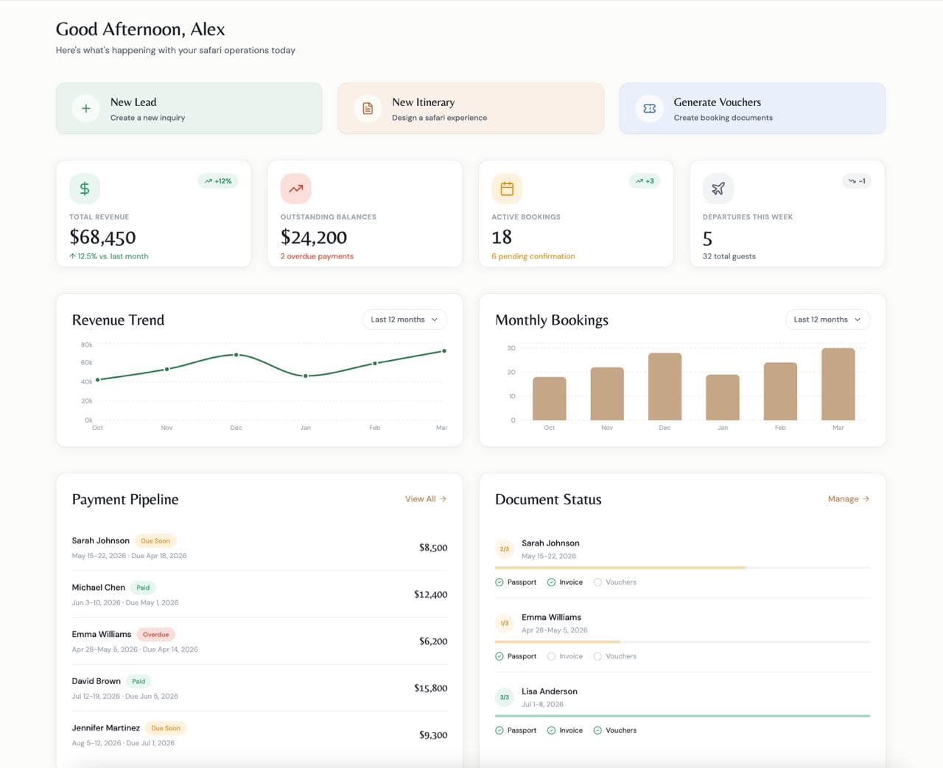Click the Overdue badge for Emma Williams
Image resolution: width=943 pixels, height=768 pixels.
[155, 634]
